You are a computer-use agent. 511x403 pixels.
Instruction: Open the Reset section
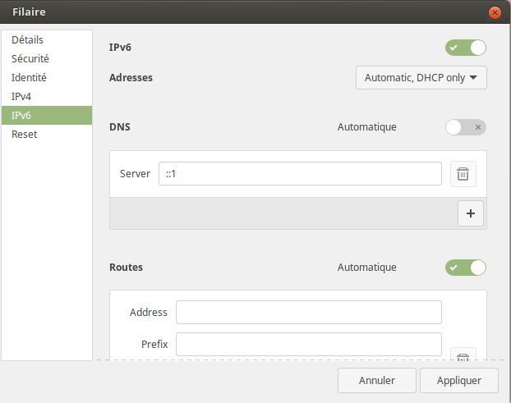[47, 135]
